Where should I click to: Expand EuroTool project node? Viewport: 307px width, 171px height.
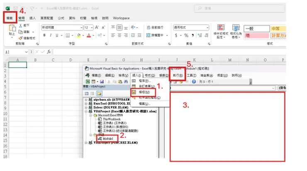pos(86,104)
